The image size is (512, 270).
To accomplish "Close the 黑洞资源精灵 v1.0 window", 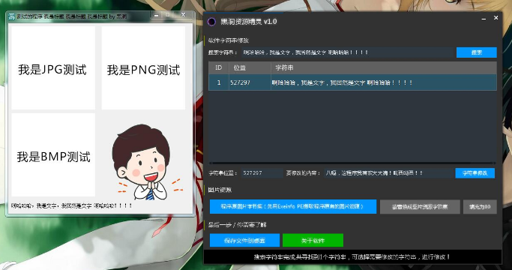I will (x=496, y=18).
